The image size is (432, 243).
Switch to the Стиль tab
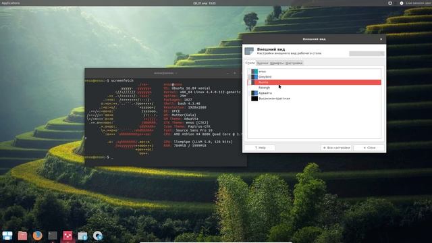pos(250,63)
